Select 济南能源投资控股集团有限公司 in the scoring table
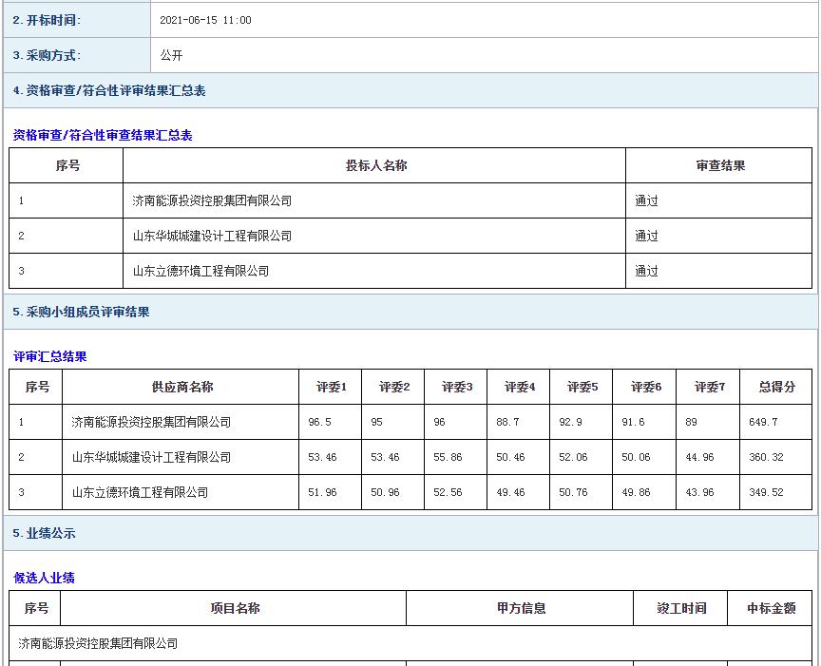This screenshot has height=666, width=821. (151, 422)
